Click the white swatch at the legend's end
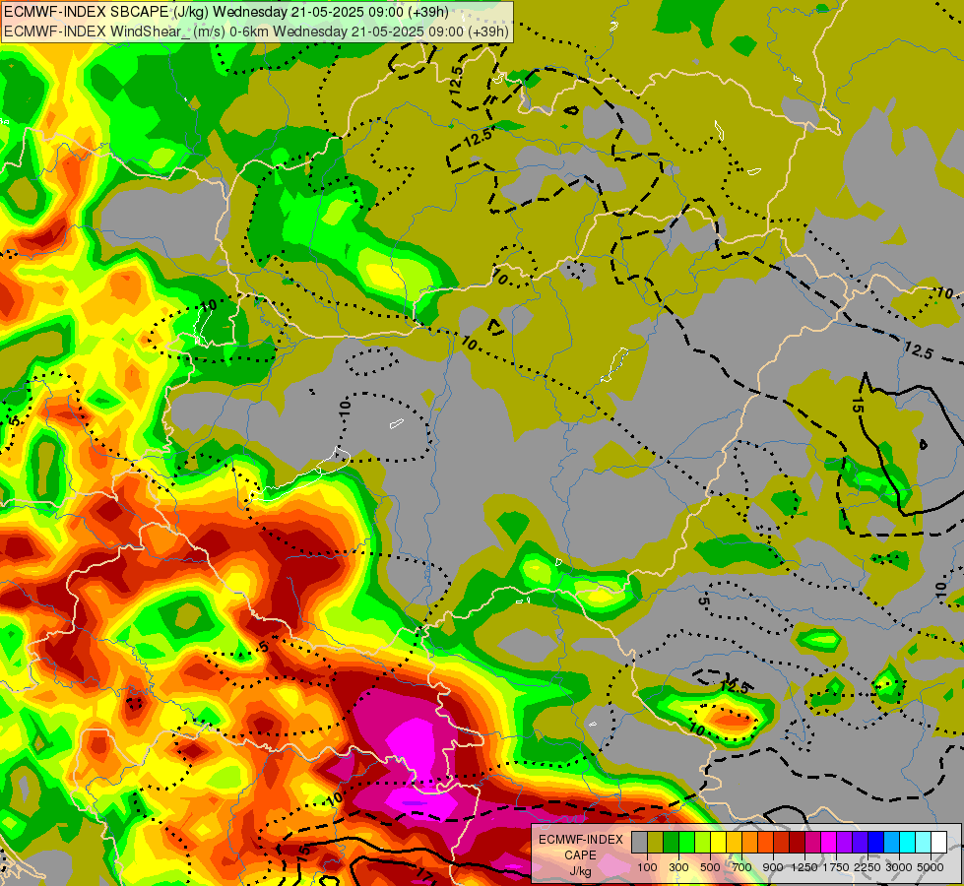The image size is (964, 886). tap(938, 842)
